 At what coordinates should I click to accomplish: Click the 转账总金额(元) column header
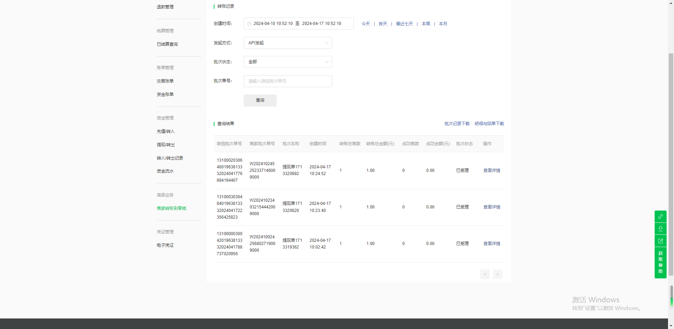[x=380, y=144]
